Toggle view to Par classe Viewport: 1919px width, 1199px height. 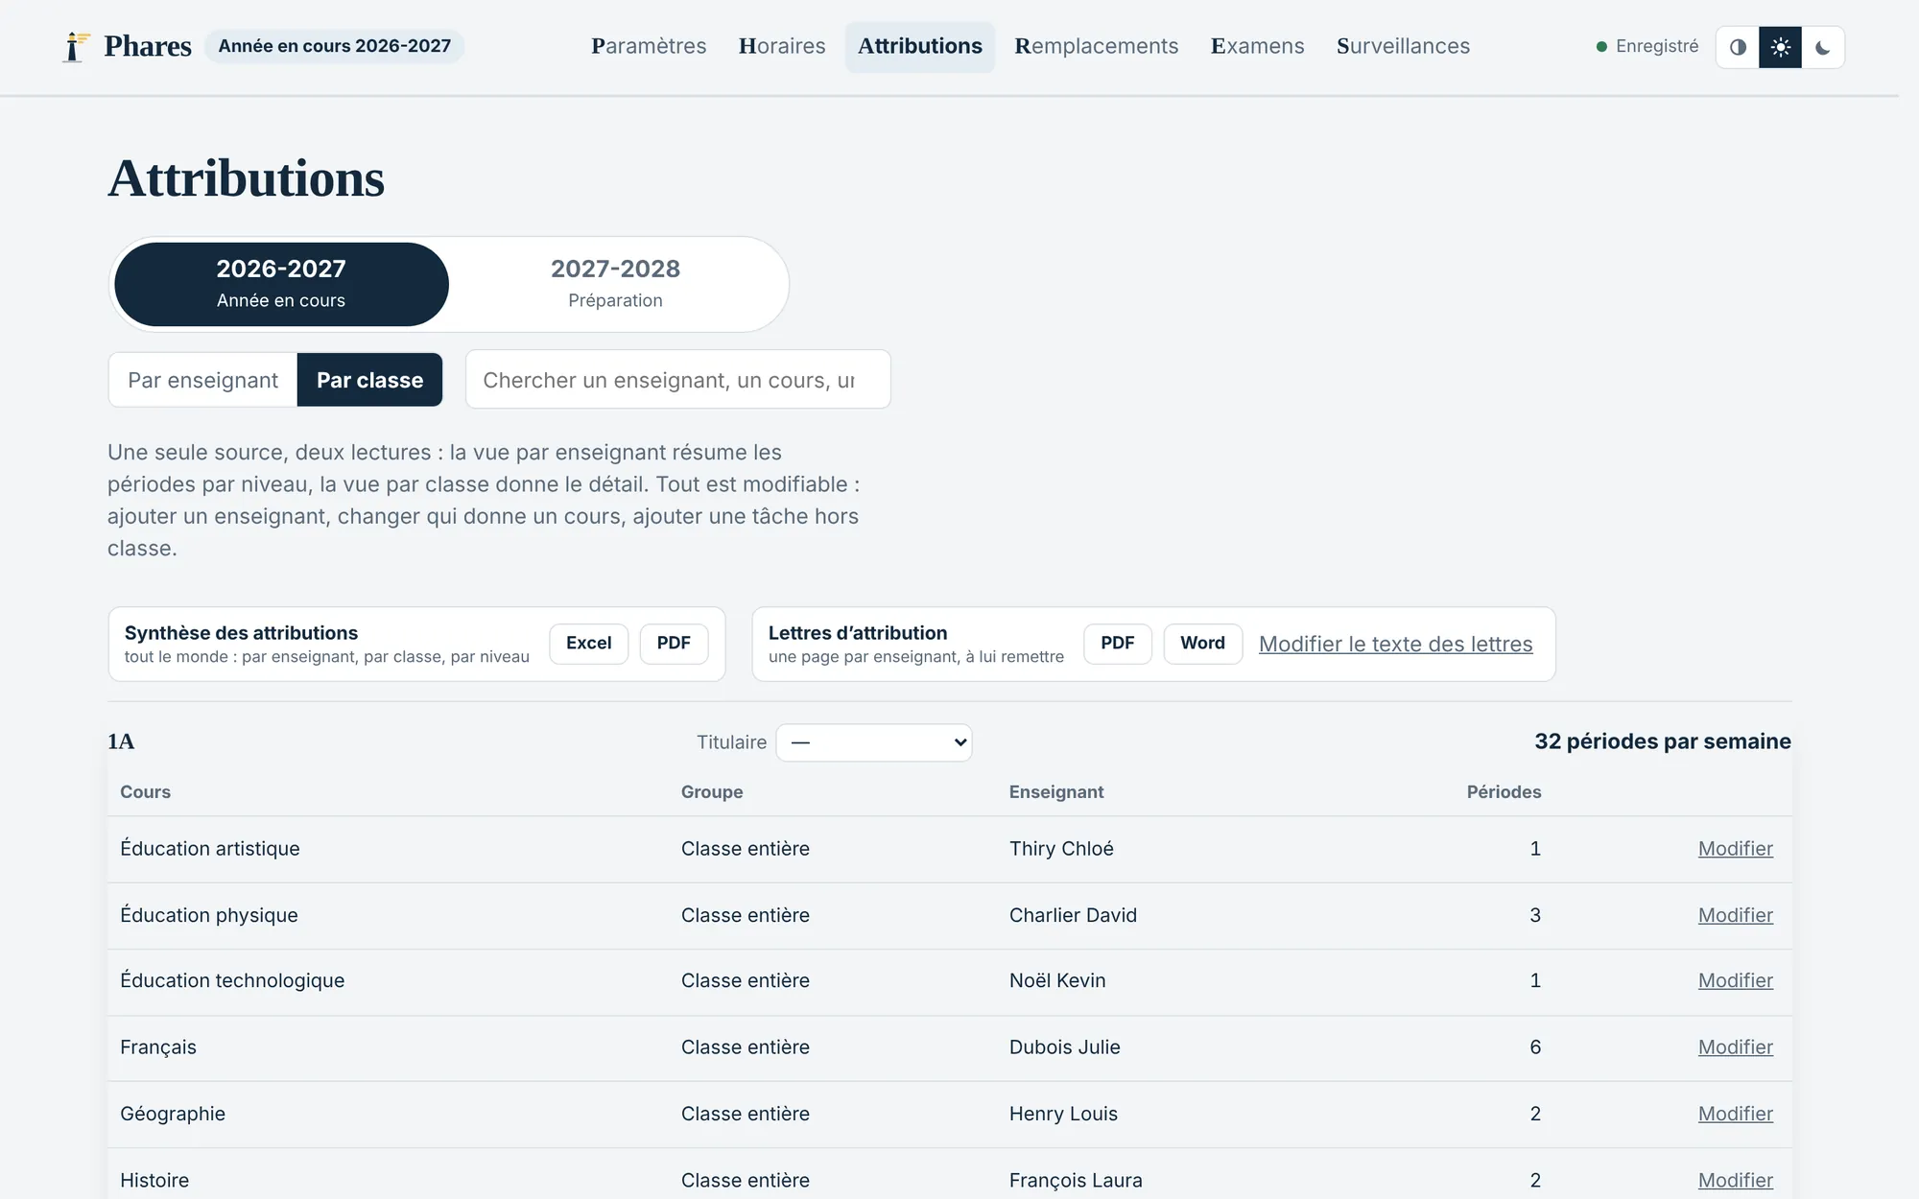(x=369, y=380)
